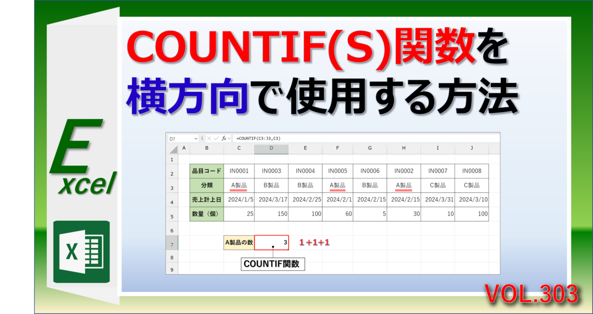The width and height of the screenshot is (593, 314).
Task: Click cell containing IN0005
Action: point(338,171)
